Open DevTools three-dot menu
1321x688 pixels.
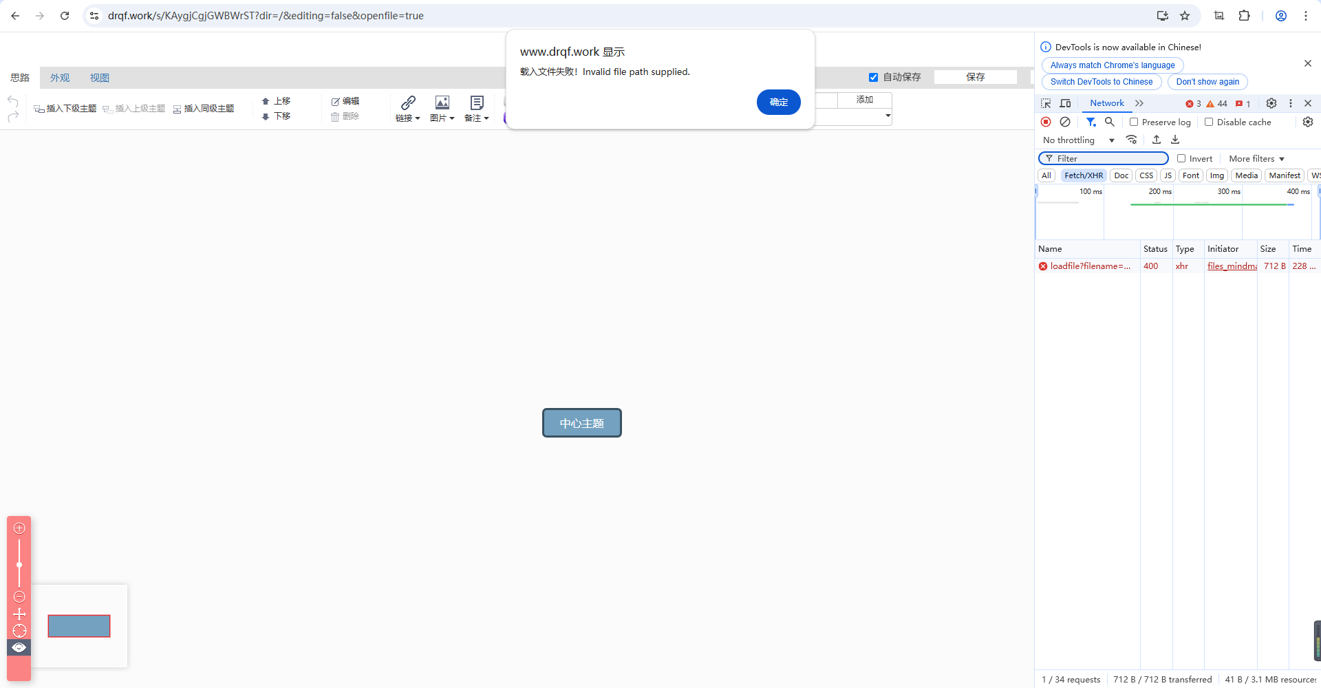1291,103
